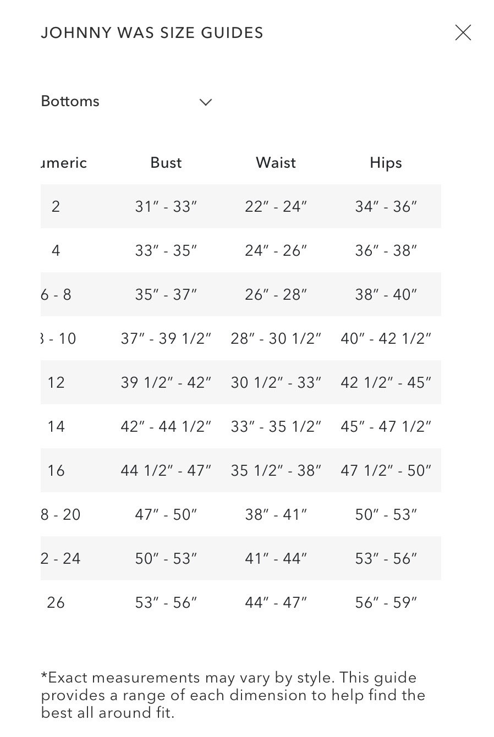Click the Bust column header
The width and height of the screenshot is (494, 737).
[x=166, y=163]
